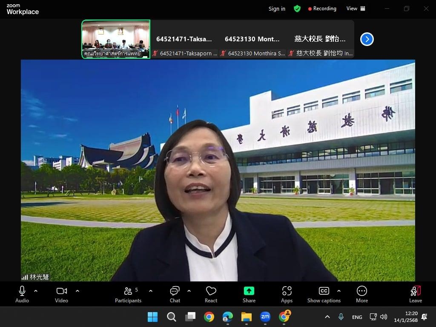Open the Chat panel
436x327 pixels.
[x=175, y=294]
